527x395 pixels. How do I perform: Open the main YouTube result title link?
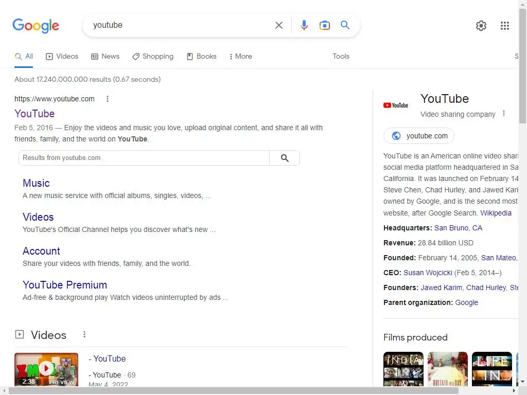click(x=34, y=114)
